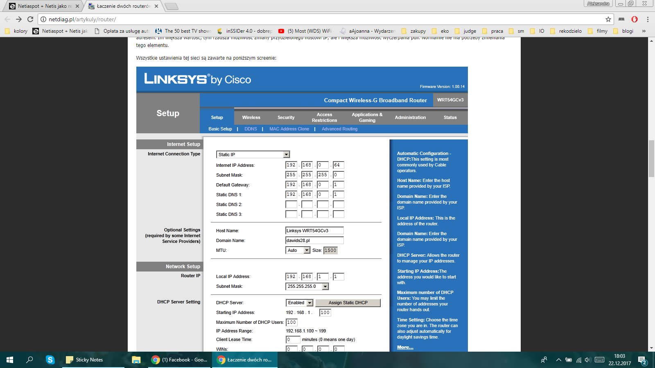Open a new Chrome tab

[x=172, y=6]
